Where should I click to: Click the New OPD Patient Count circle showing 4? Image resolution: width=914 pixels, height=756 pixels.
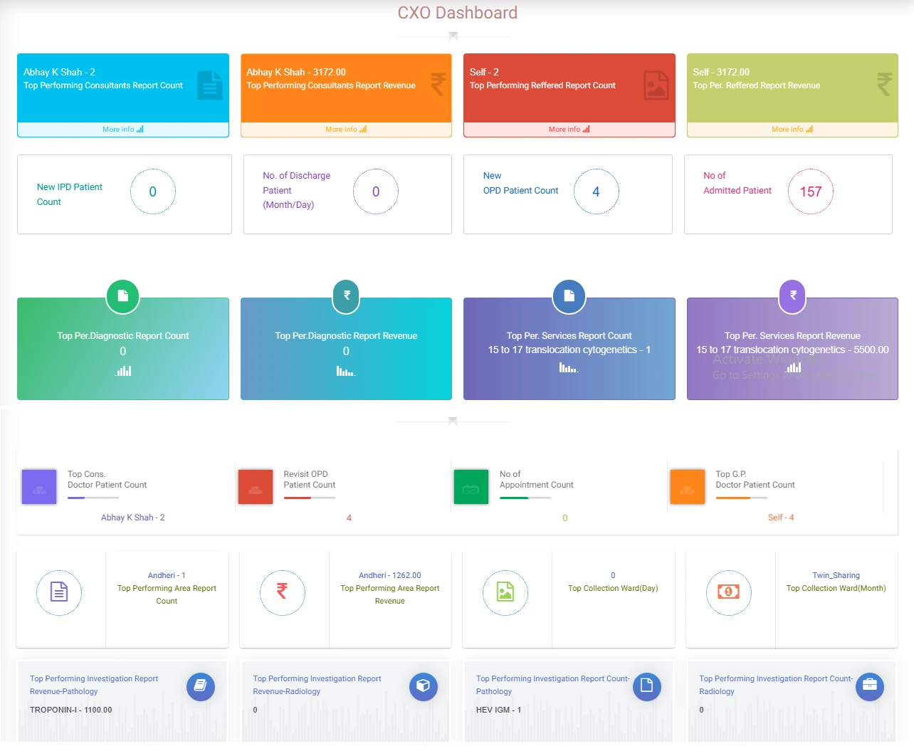tap(597, 191)
